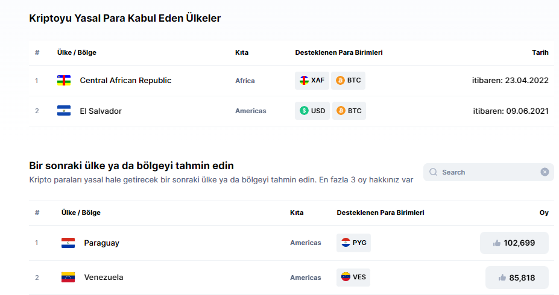Select the PYG currency badge
Image resolution: width=559 pixels, height=295 pixels.
353,243
